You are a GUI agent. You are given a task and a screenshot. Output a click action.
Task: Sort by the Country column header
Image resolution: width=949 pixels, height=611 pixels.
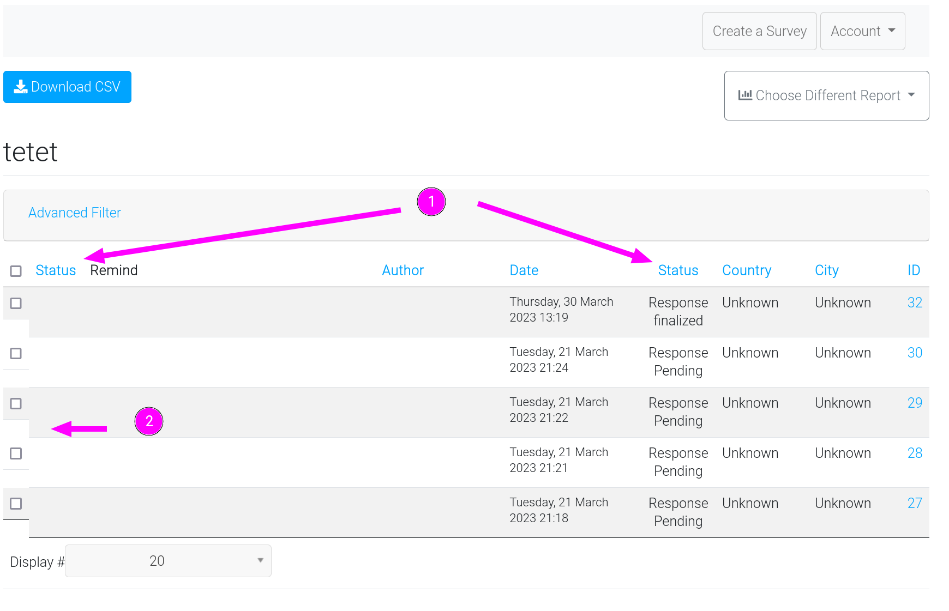pyautogui.click(x=746, y=270)
